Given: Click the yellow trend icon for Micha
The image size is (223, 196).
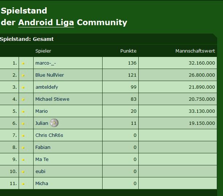Looking at the screenshot, I should coord(23,184).
